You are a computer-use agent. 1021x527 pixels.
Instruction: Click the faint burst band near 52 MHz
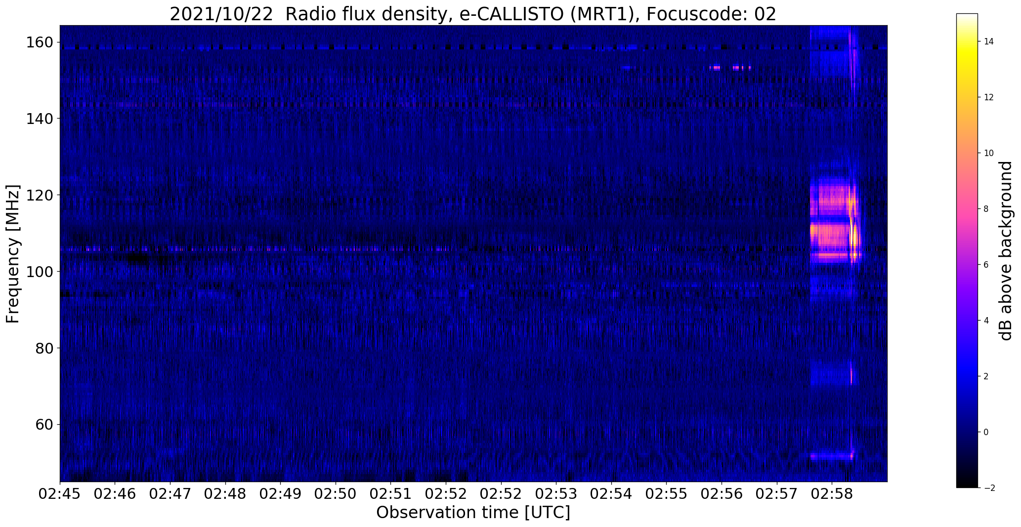click(832, 456)
